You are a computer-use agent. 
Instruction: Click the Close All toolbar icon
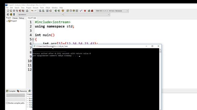click(x=23, y=11)
